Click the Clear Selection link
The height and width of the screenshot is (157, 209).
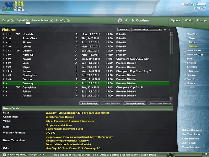tap(190, 138)
